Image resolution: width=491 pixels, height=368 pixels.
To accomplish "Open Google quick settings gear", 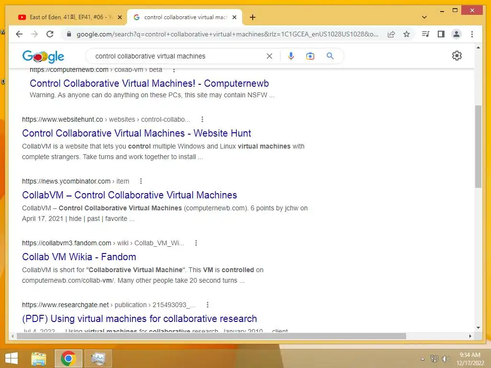I will [457, 56].
